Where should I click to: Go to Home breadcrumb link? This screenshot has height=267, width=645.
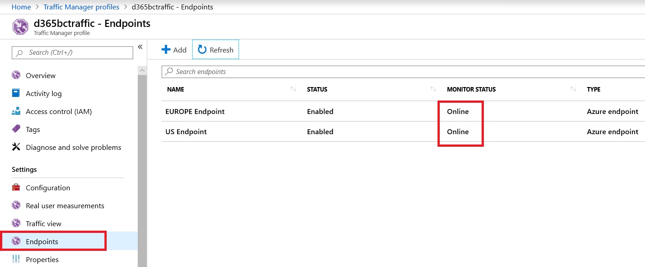[21, 7]
